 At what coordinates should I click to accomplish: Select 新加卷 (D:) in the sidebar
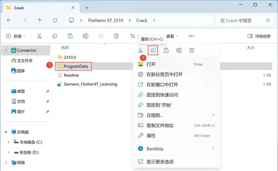tap(26, 152)
